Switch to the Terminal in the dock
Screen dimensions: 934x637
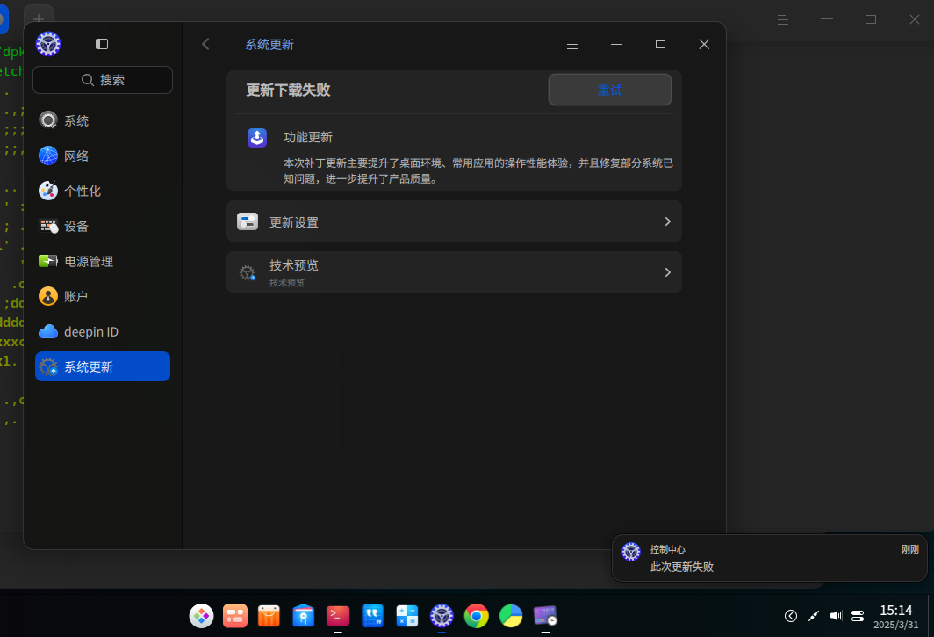point(338,616)
